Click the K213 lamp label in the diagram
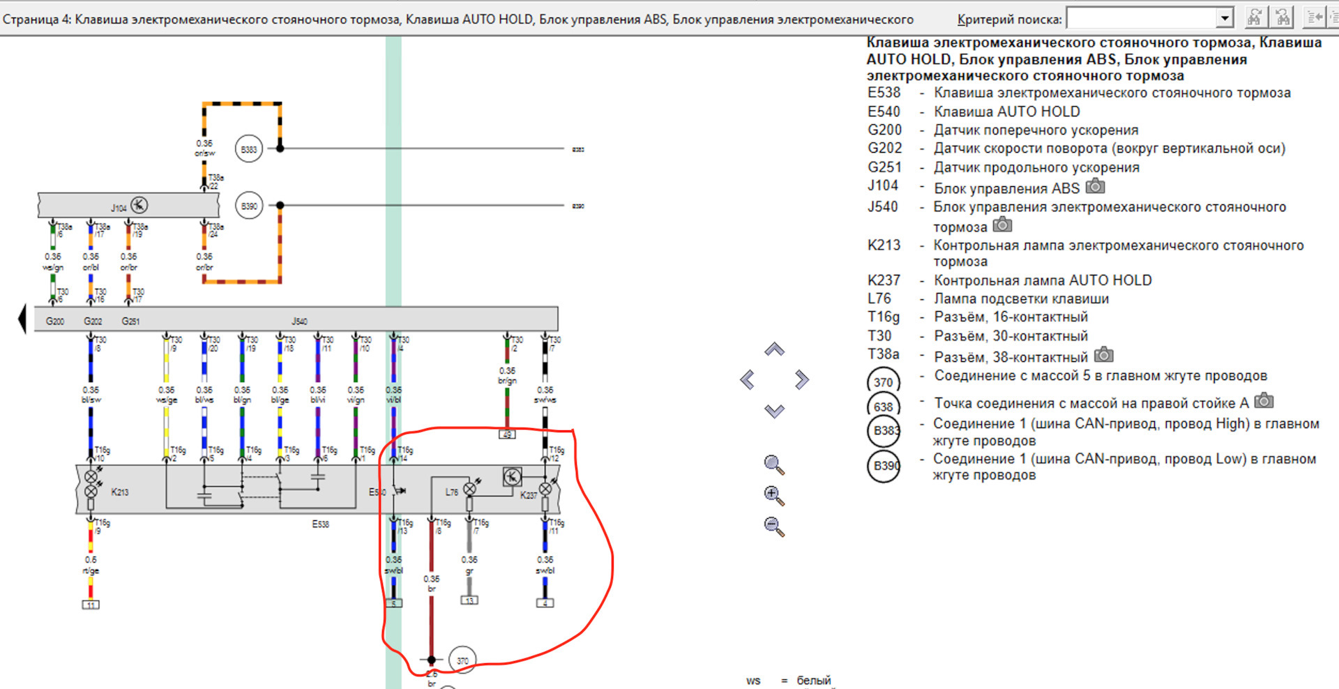This screenshot has height=689, width=1339. (120, 492)
